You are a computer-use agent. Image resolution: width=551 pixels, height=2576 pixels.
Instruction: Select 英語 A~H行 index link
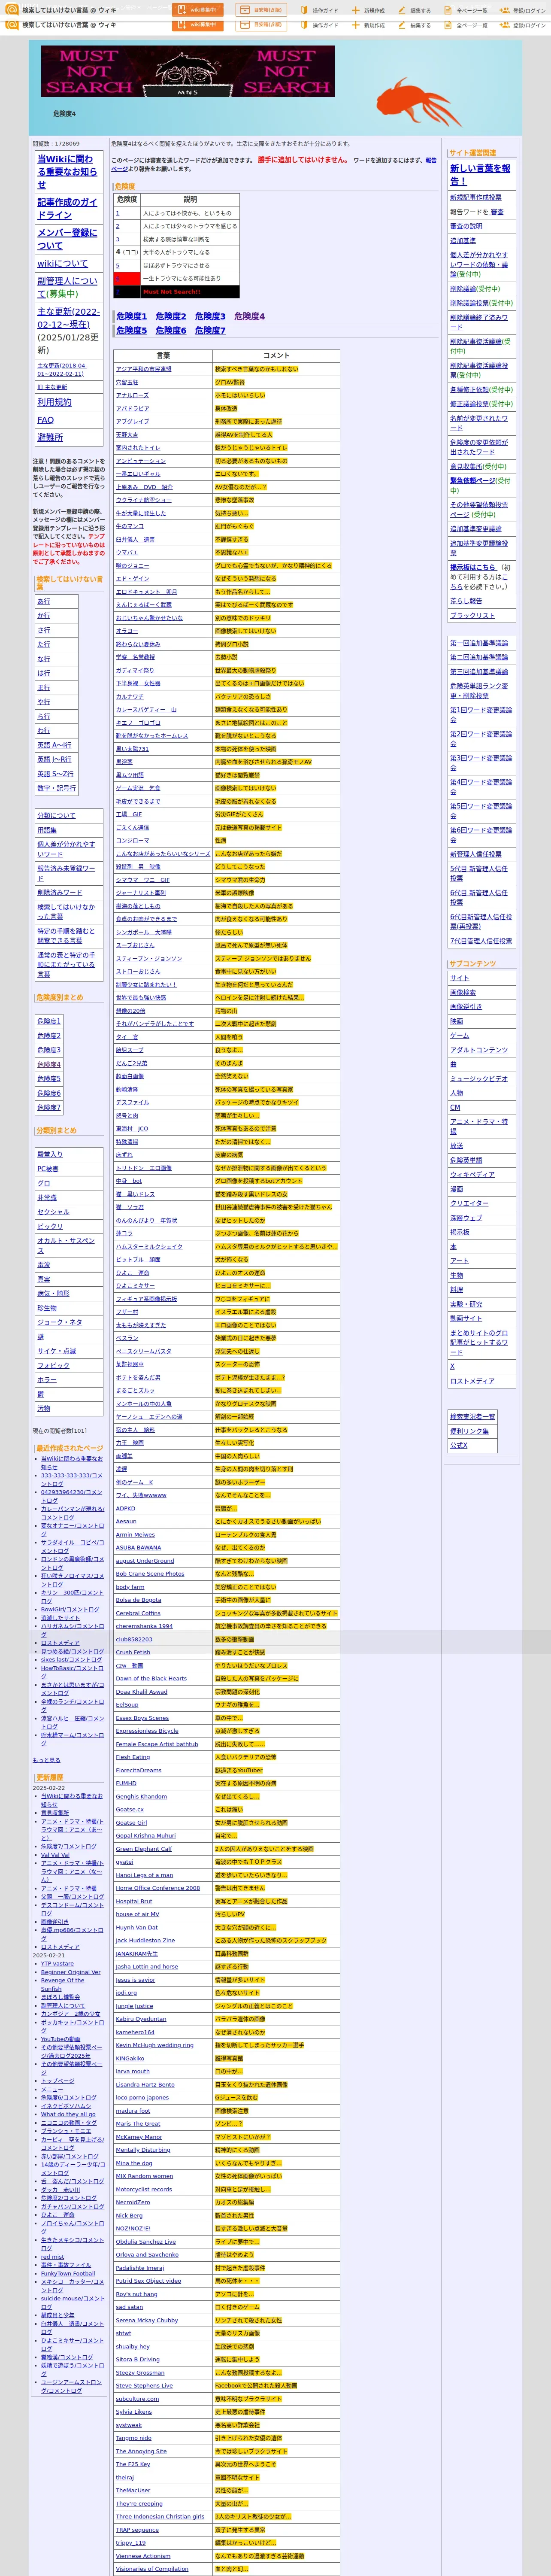[54, 745]
